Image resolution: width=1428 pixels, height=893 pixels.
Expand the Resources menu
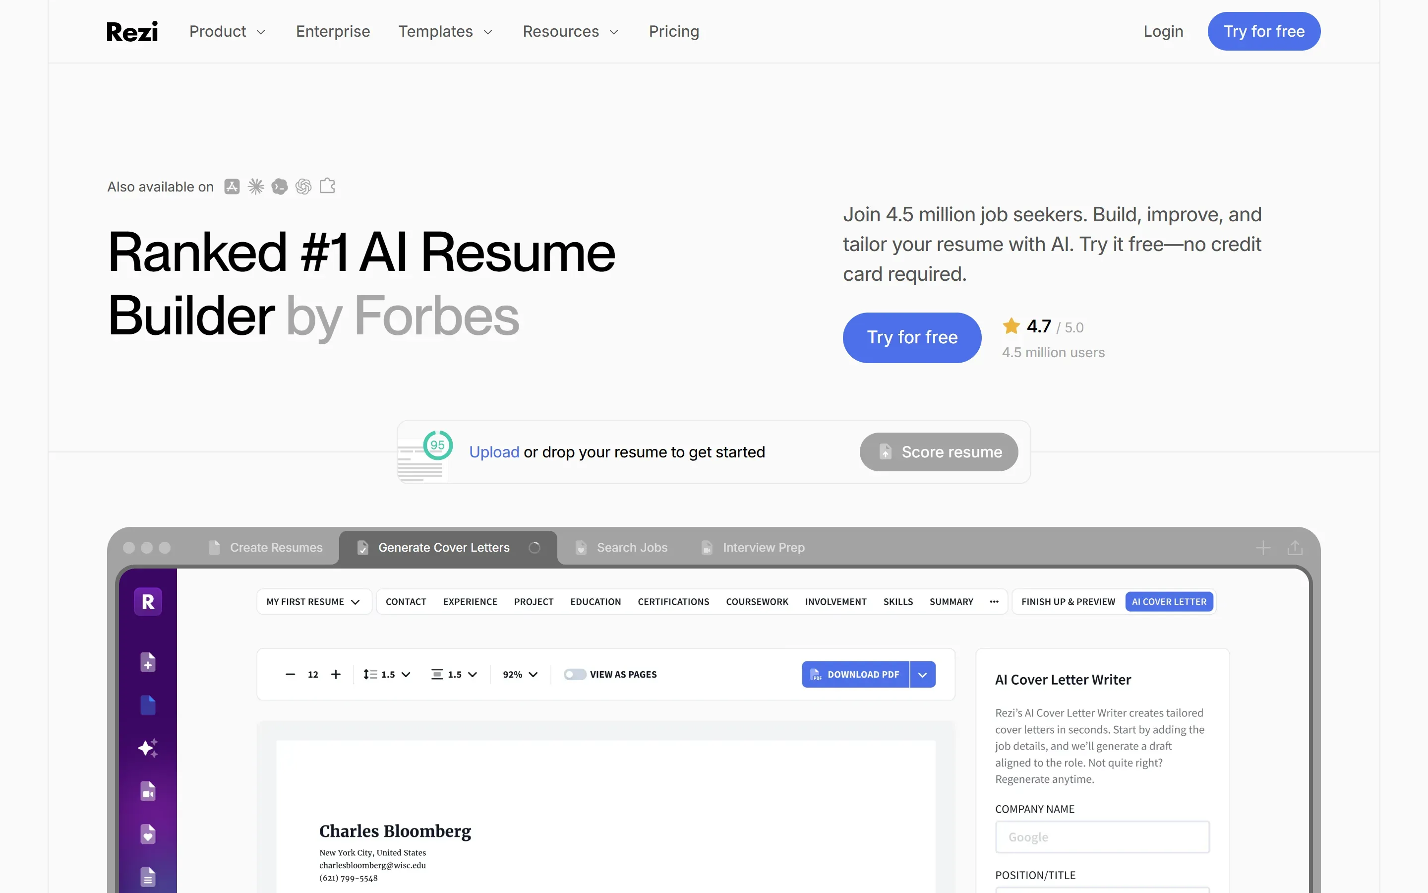tap(571, 31)
